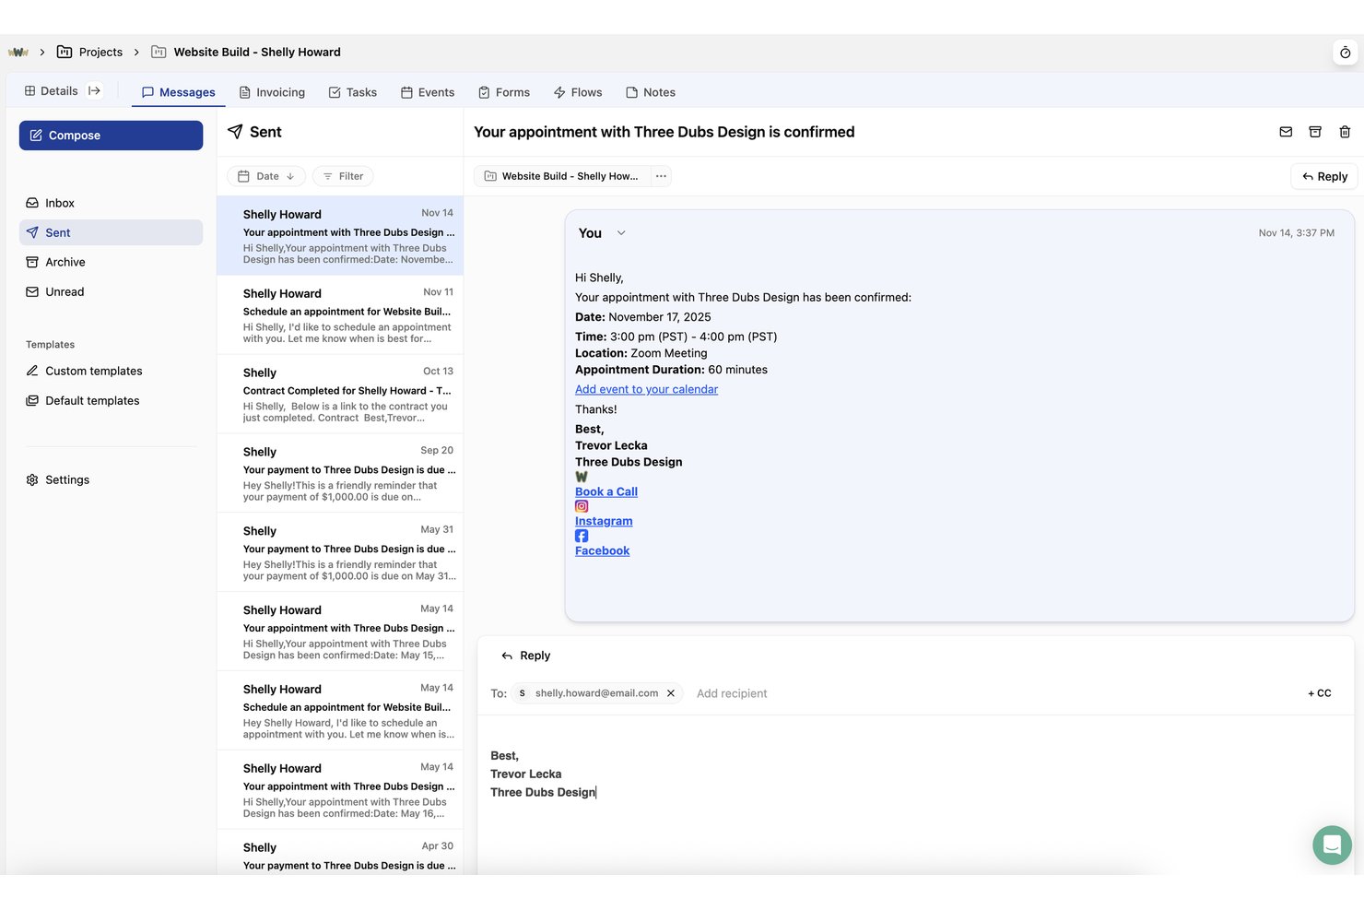Follow the Instagram text link
This screenshot has width=1364, height=910.
click(x=604, y=521)
